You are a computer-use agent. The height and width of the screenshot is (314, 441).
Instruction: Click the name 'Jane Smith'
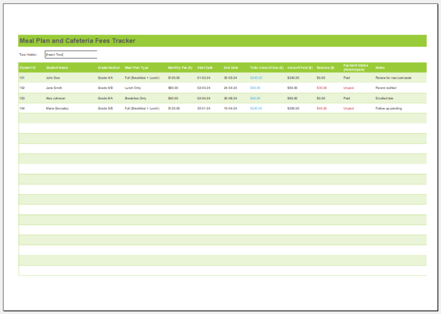pos(54,88)
